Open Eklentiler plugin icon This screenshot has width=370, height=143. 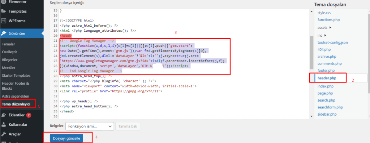pyautogui.click(x=4, y=115)
